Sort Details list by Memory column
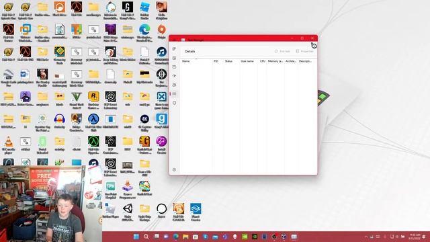Image resolution: width=430 pixels, height=242 pixels. click(275, 61)
